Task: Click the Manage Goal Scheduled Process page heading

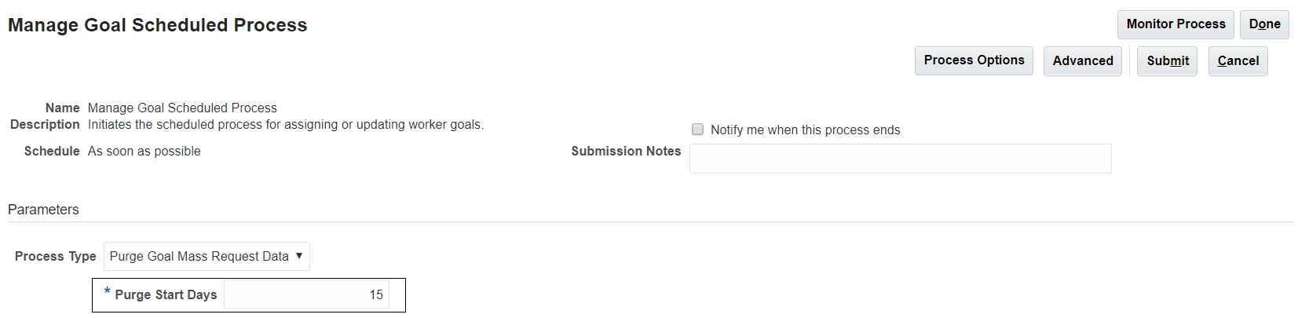Action: click(x=157, y=25)
